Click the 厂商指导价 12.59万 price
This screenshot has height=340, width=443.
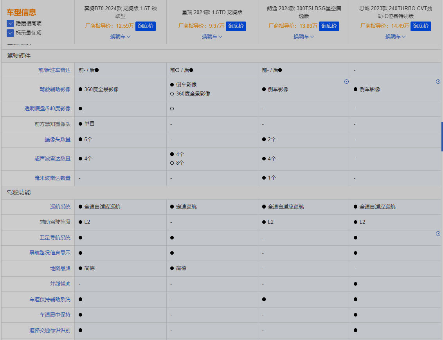tap(109, 26)
